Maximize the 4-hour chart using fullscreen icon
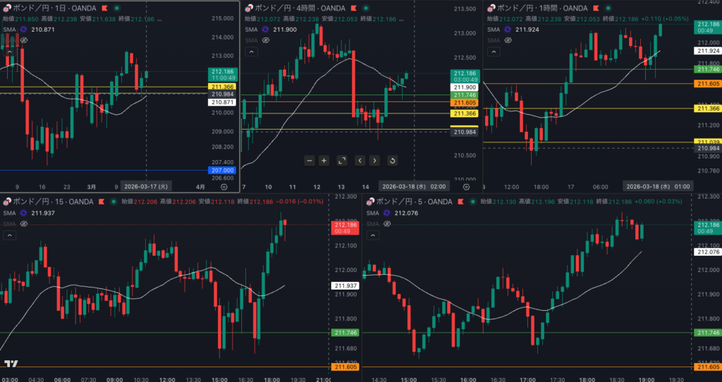 coord(342,161)
